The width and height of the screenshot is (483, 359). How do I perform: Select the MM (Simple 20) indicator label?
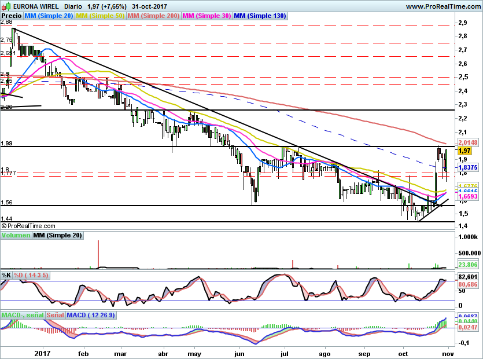[x=49, y=16]
